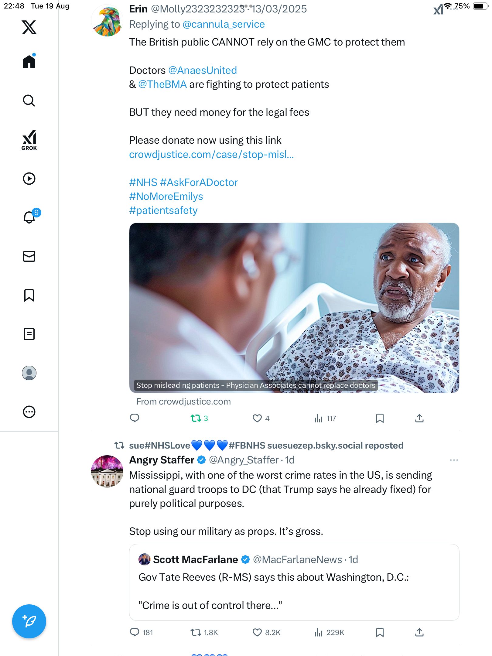The image size is (492, 656).
Task: Open the crowdjustice.com donation link
Action: (211, 155)
